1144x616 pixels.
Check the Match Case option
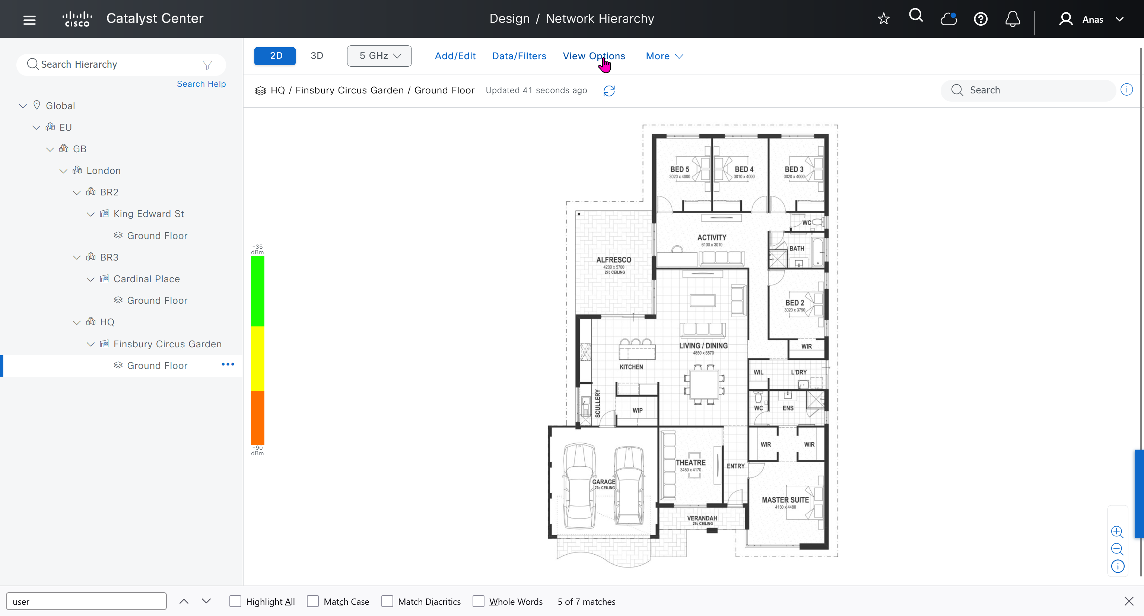[313, 601]
